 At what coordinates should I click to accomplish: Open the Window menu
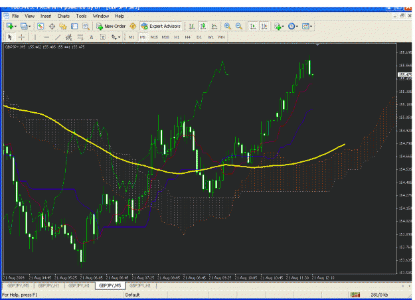pos(100,16)
